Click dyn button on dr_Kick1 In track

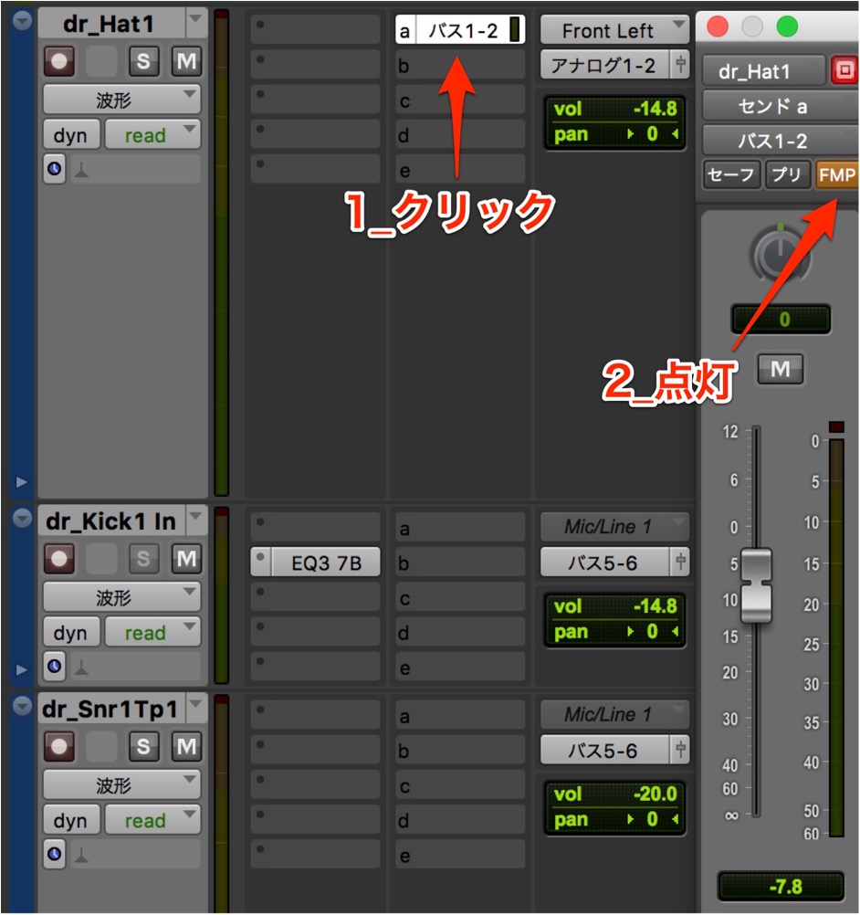click(70, 632)
